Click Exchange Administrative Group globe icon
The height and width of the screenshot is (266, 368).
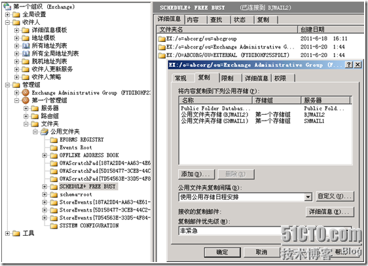coord(26,92)
